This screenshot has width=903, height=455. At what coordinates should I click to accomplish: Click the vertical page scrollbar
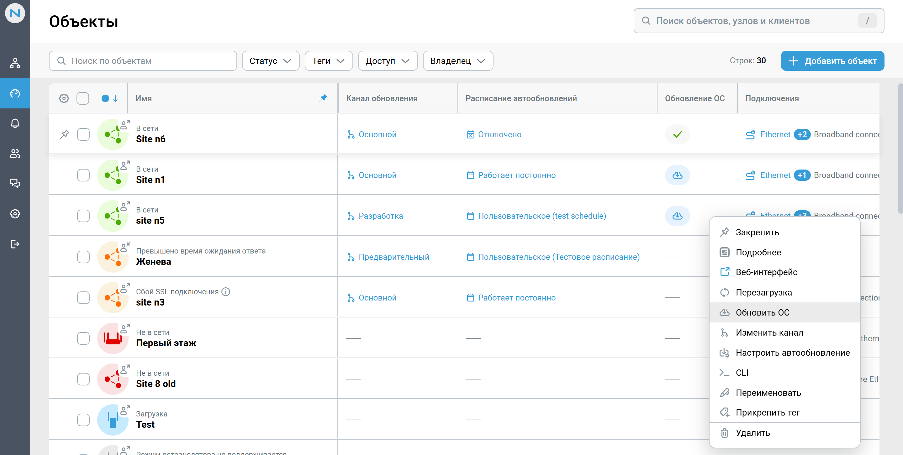tap(900, 149)
